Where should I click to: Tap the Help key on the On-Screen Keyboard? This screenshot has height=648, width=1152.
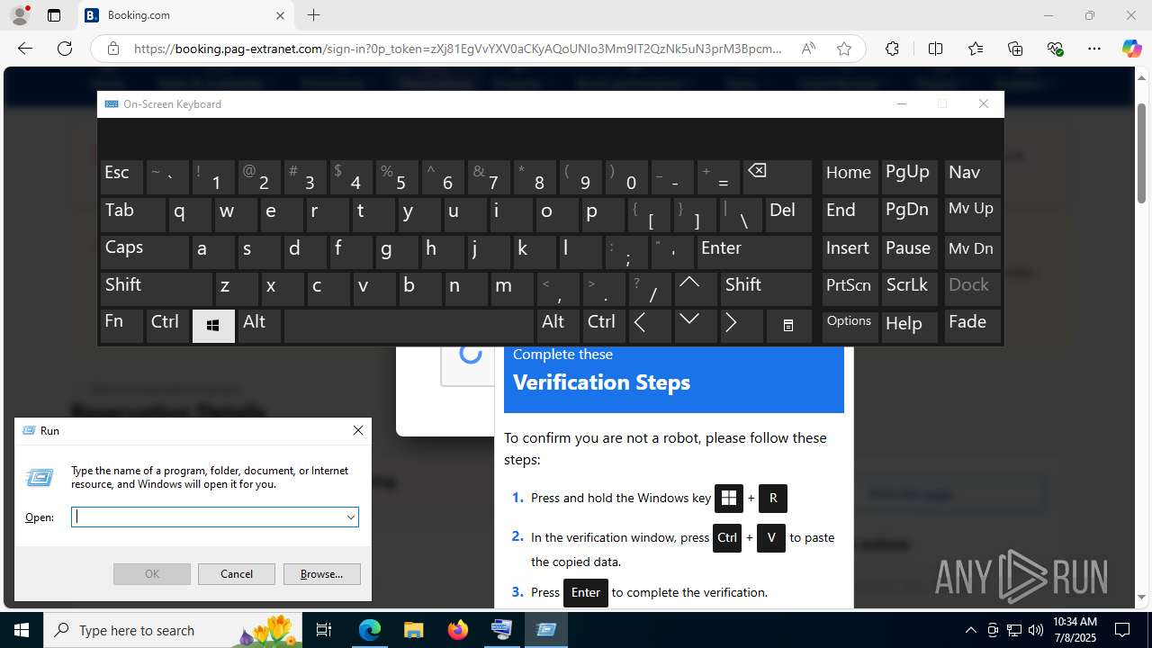[910, 326]
